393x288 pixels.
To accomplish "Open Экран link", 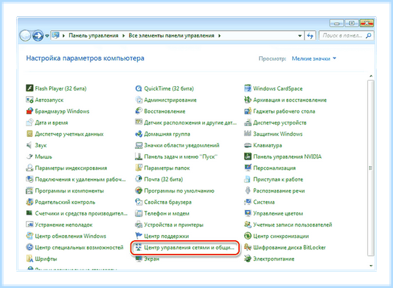I will 152,259.
